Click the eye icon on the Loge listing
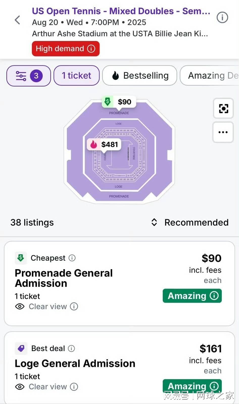 click(x=20, y=387)
